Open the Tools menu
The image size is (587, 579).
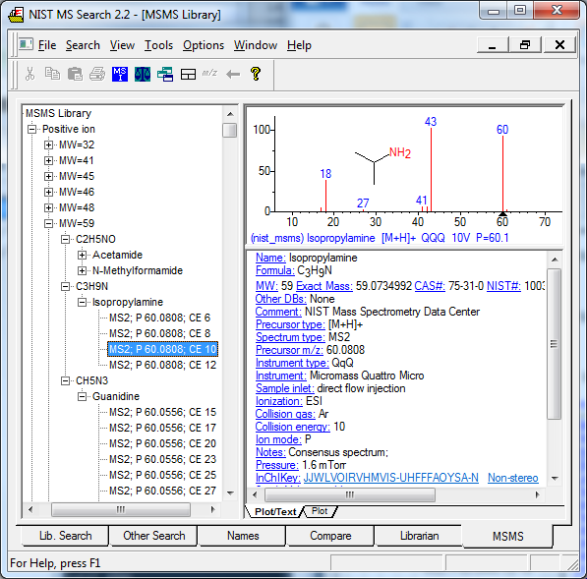tap(158, 45)
